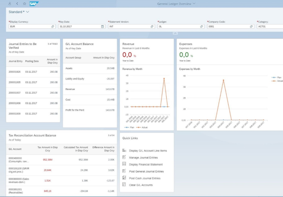Collapse the filter bar header
This screenshot has height=197, width=283.
pos(175,33)
